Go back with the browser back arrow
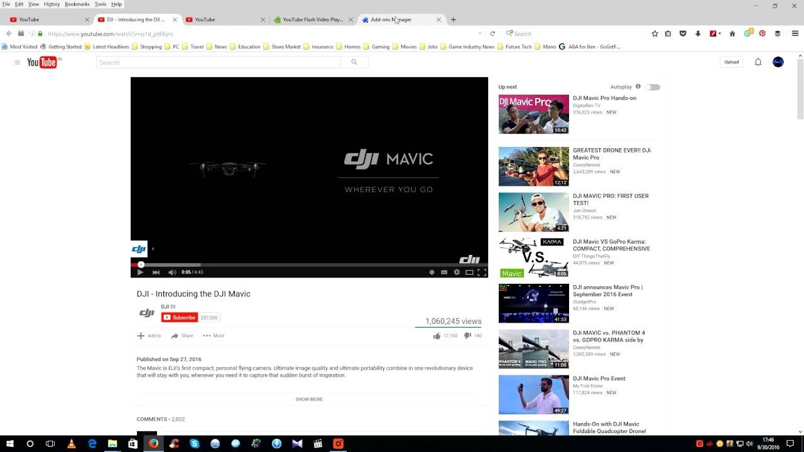 pos(9,34)
